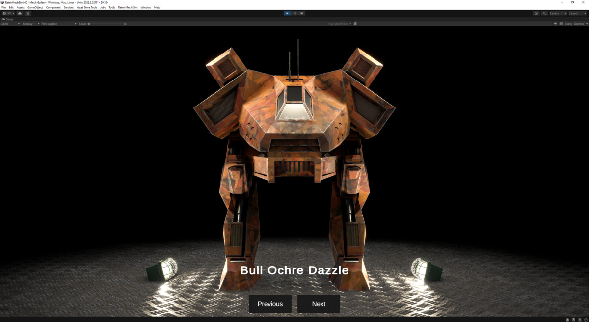Screen dimensions: 589x322
Task: Open the Tools menu
Action: (x=112, y=7)
